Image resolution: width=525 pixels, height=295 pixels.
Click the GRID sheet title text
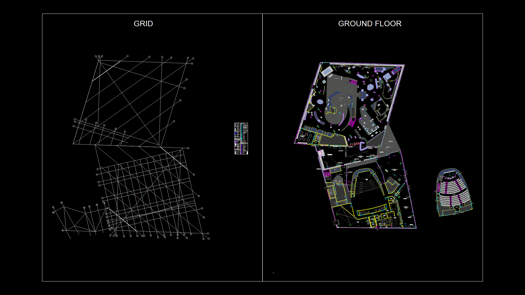[x=143, y=24]
